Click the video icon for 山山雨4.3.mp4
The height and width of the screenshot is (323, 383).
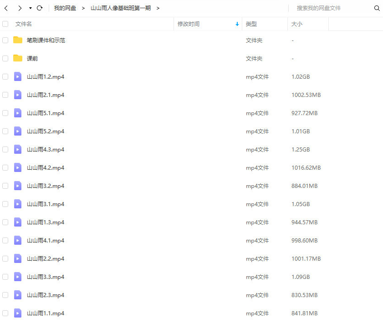18,149
